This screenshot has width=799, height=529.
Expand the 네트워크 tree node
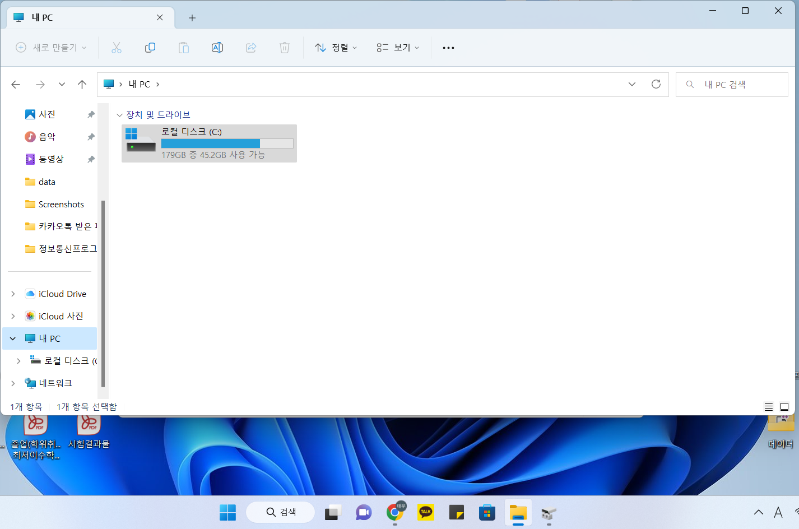tap(13, 383)
